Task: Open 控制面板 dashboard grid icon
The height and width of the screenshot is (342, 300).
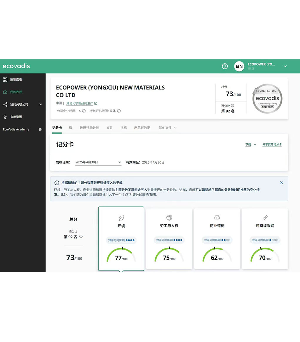Action: coord(5,79)
